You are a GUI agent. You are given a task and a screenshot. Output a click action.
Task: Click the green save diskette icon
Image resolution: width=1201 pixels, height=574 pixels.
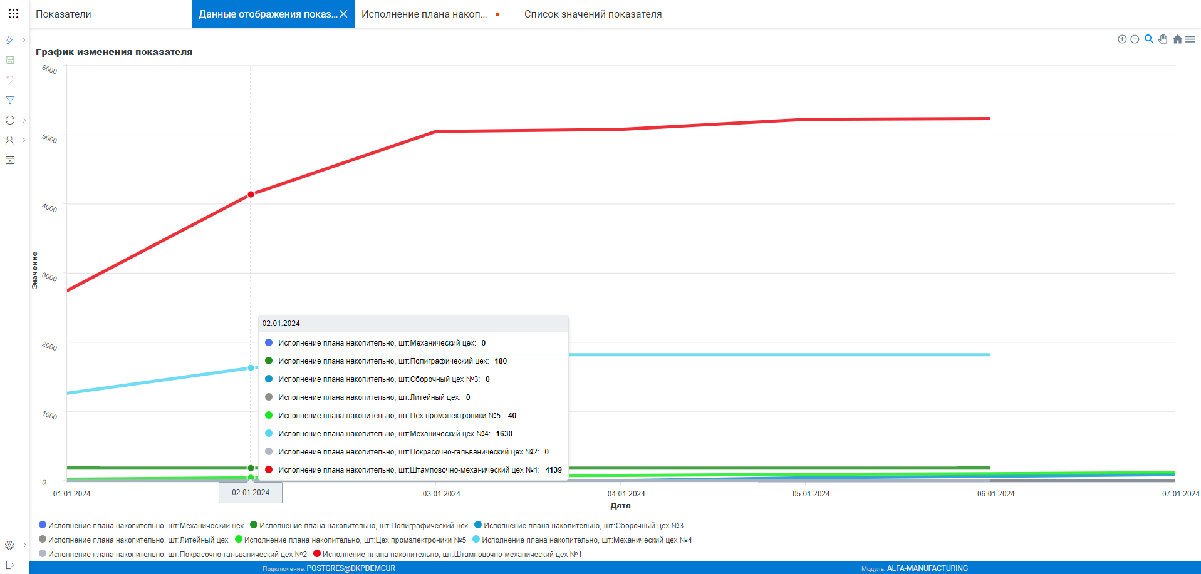9,60
